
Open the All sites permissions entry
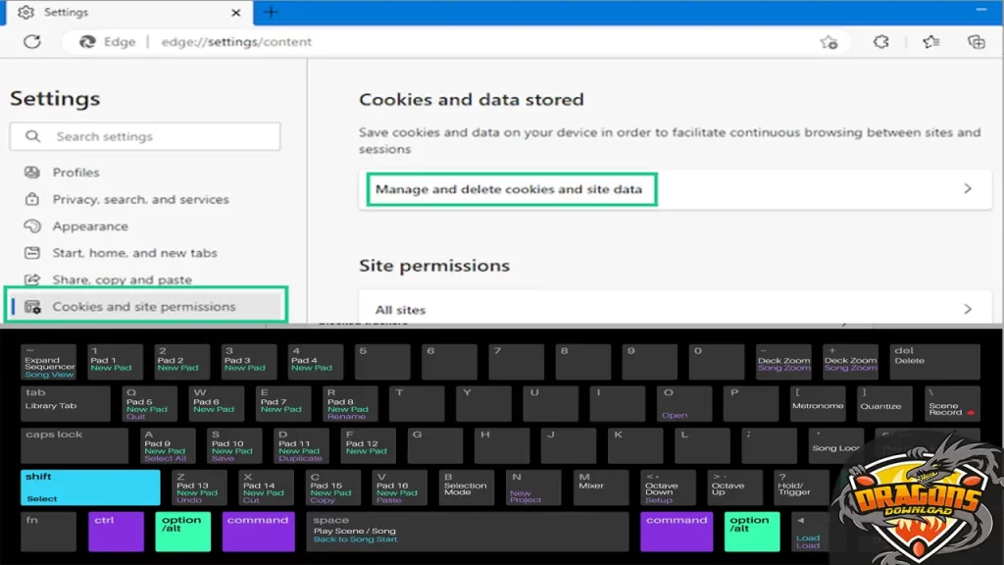click(x=400, y=310)
